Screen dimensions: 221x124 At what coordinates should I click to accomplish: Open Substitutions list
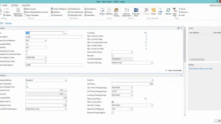pos(74,9)
